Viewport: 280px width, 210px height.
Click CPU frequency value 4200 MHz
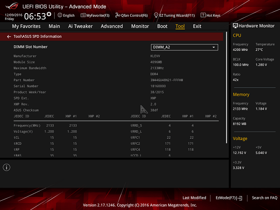[x=240, y=50]
